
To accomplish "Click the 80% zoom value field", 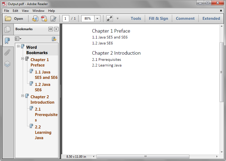I will (88, 19).
